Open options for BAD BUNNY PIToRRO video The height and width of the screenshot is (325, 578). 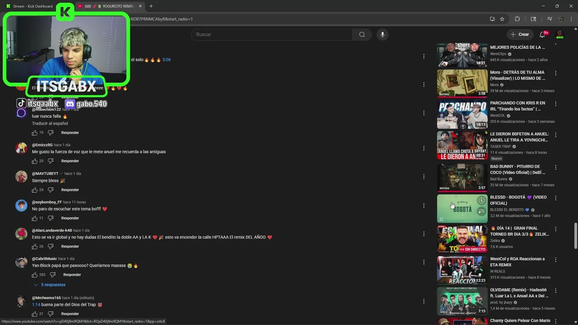pos(555,167)
